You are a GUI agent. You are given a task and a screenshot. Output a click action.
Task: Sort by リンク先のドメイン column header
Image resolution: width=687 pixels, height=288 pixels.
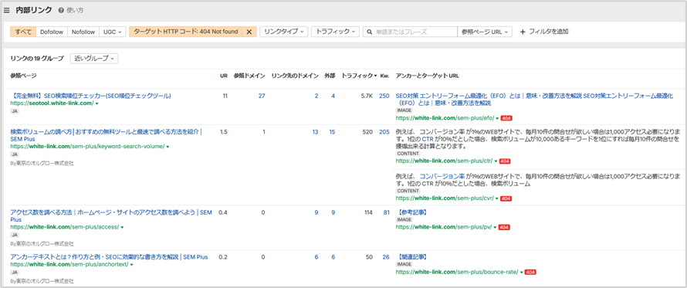[294, 76]
